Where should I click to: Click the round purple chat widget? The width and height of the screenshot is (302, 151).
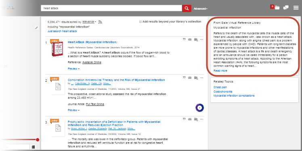tap(199, 108)
